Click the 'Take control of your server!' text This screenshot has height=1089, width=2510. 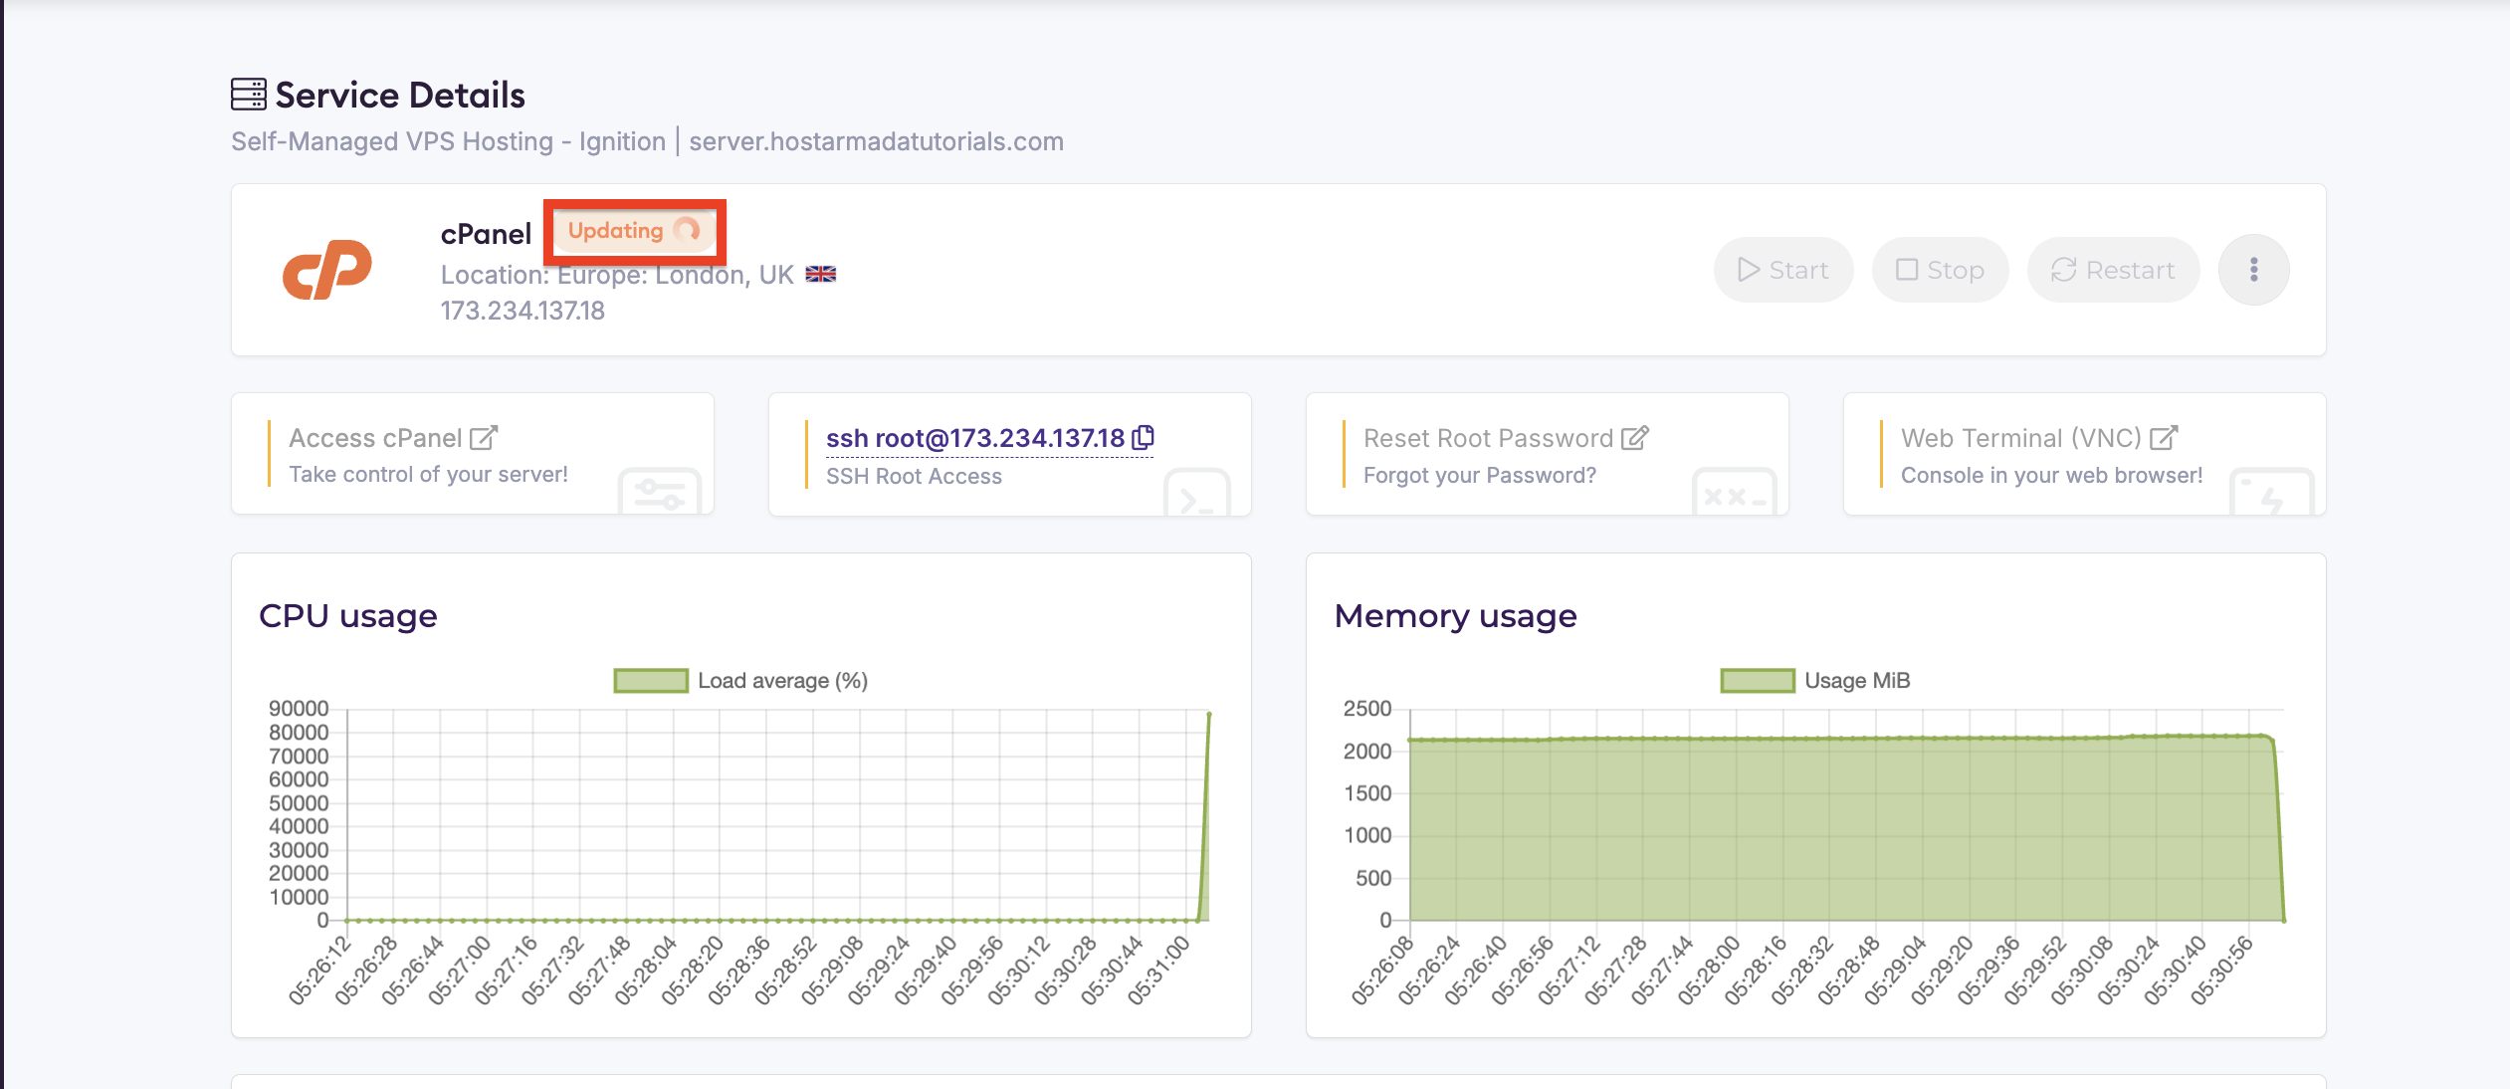tap(428, 475)
